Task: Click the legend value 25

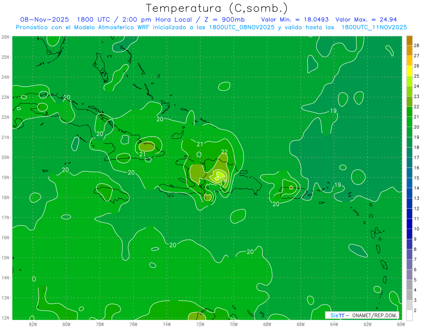Action: (417, 76)
